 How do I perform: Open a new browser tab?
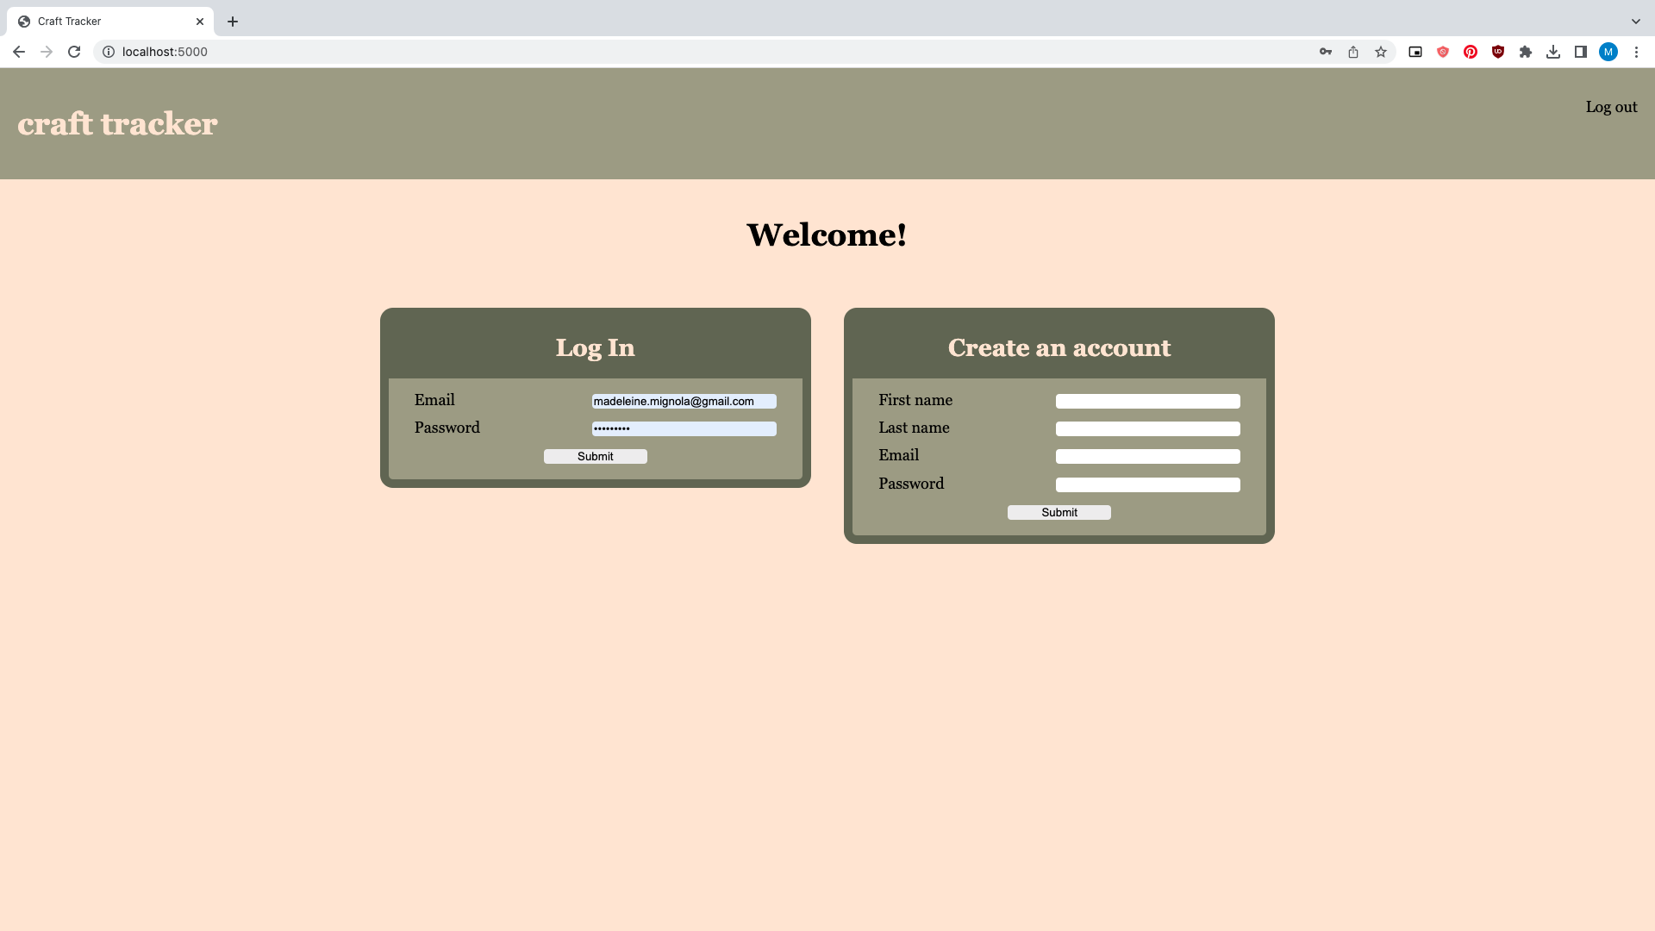pos(233,22)
